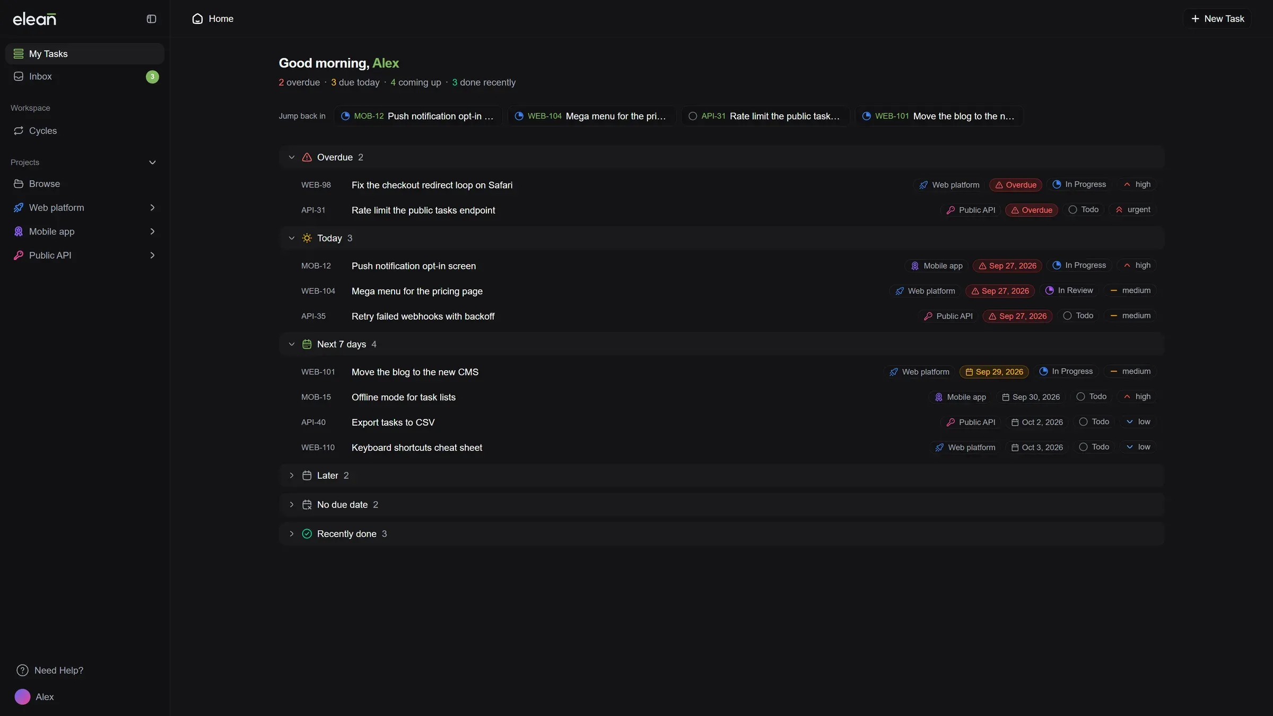The image size is (1273, 716).
Task: Toggle the sidebar collapse icon
Action: (x=151, y=19)
